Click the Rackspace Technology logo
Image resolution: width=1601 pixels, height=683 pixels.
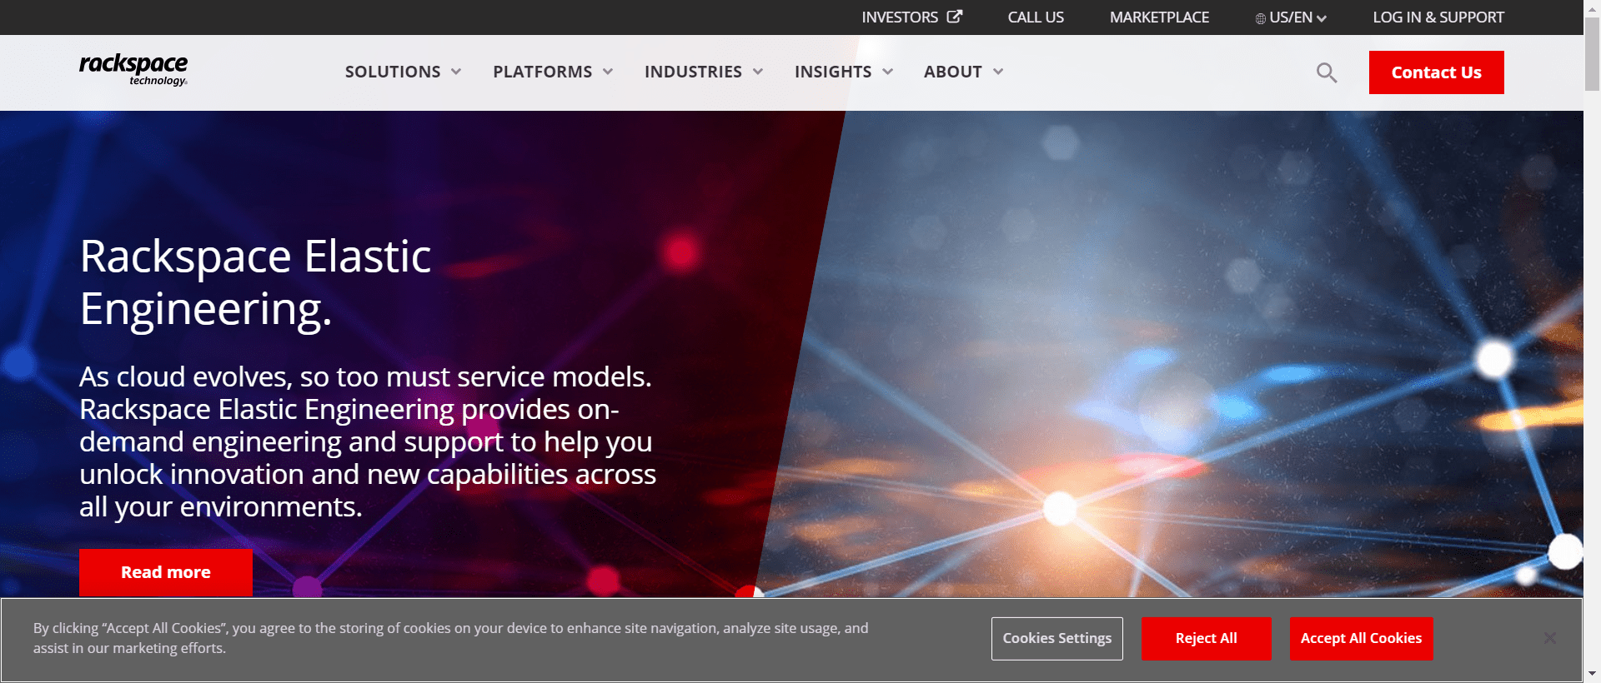133,70
